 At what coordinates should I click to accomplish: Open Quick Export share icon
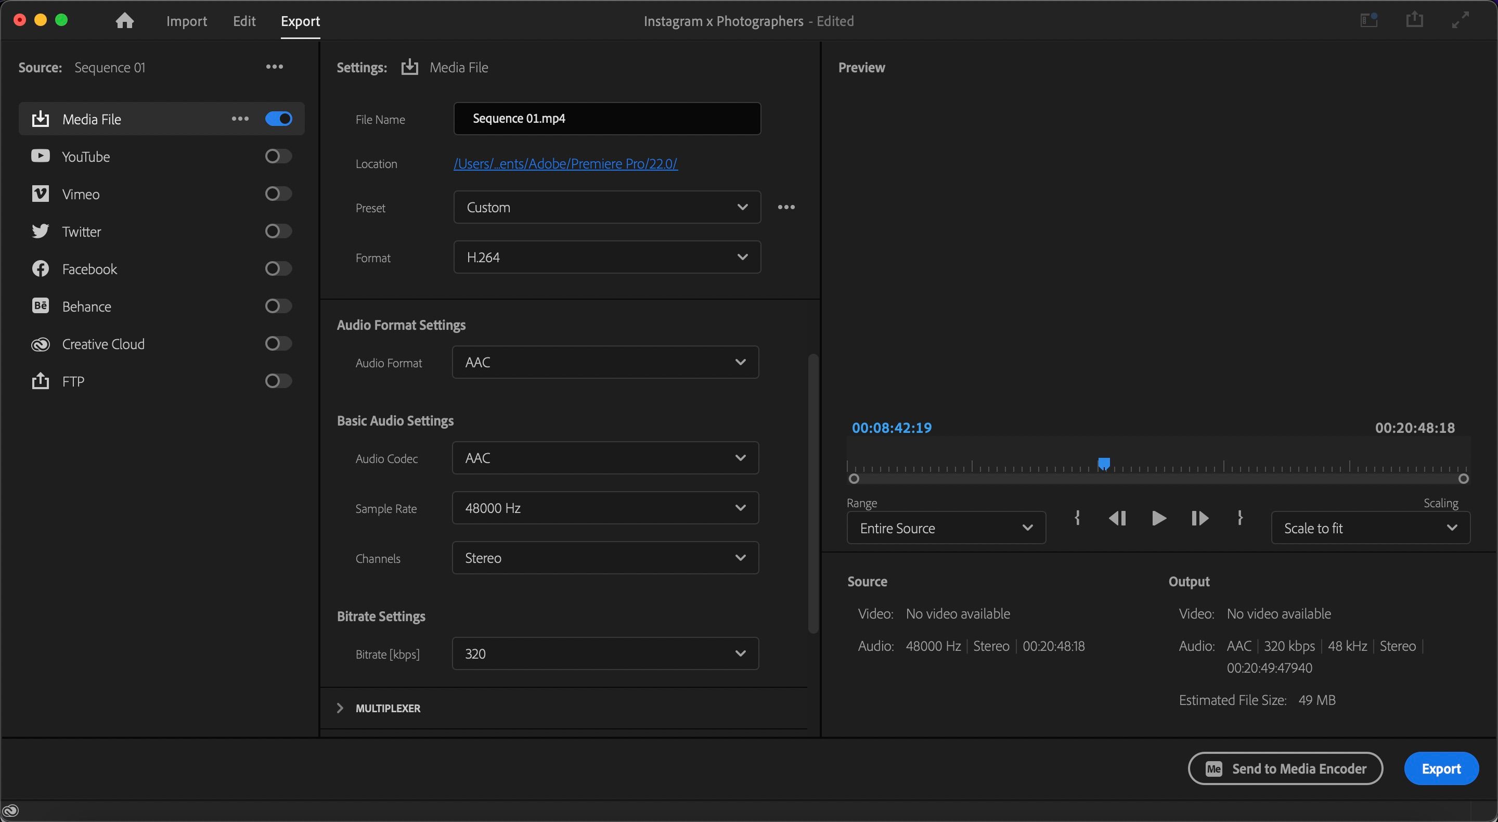click(1414, 20)
